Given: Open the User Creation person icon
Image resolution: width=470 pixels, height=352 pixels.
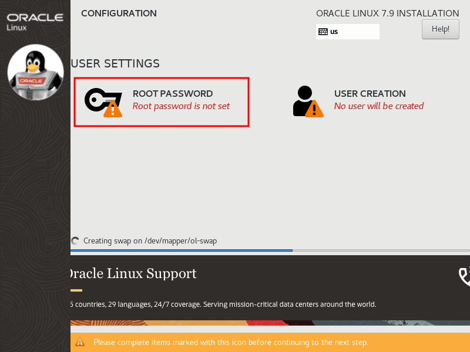Looking at the screenshot, I should [308, 101].
